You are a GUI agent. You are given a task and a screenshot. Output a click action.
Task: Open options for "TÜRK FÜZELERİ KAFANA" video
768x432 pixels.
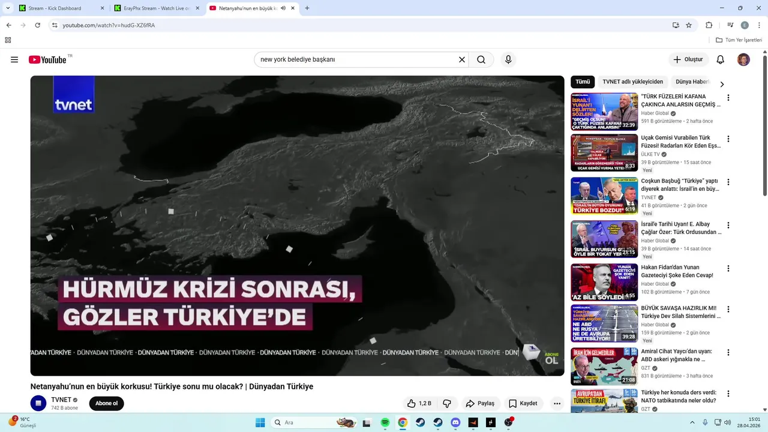tap(728, 97)
